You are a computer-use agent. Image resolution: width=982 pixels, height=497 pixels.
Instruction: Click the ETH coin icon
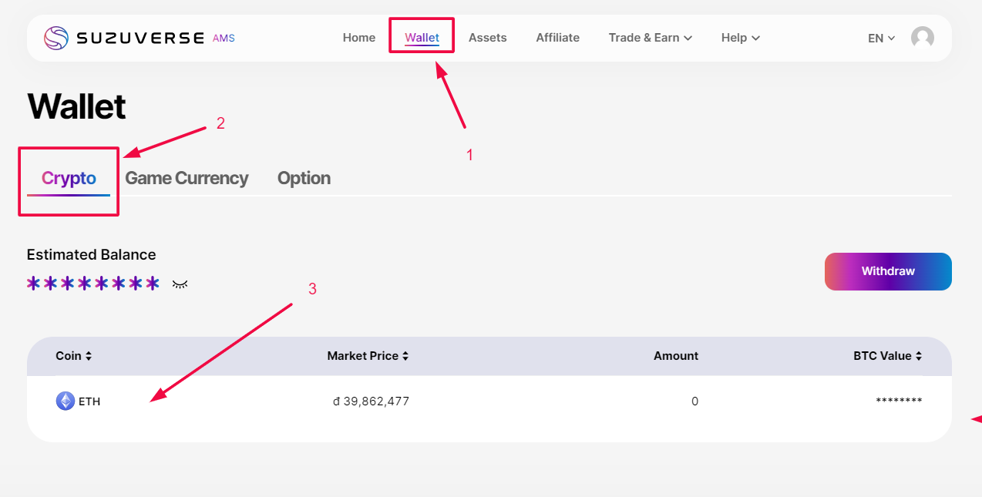(66, 401)
